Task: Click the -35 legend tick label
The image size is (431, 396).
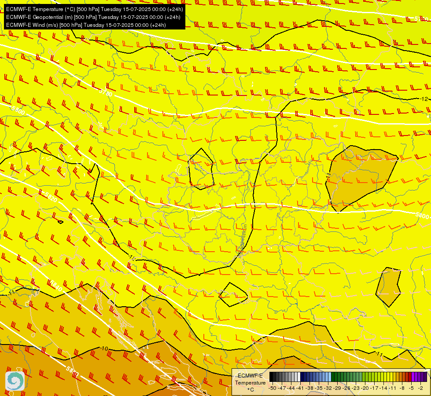Action: (319, 388)
